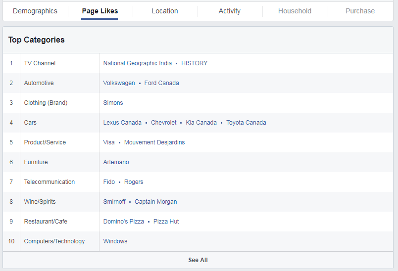Click the Top Categories heading
The height and width of the screenshot is (271, 398).
pyautogui.click(x=36, y=40)
